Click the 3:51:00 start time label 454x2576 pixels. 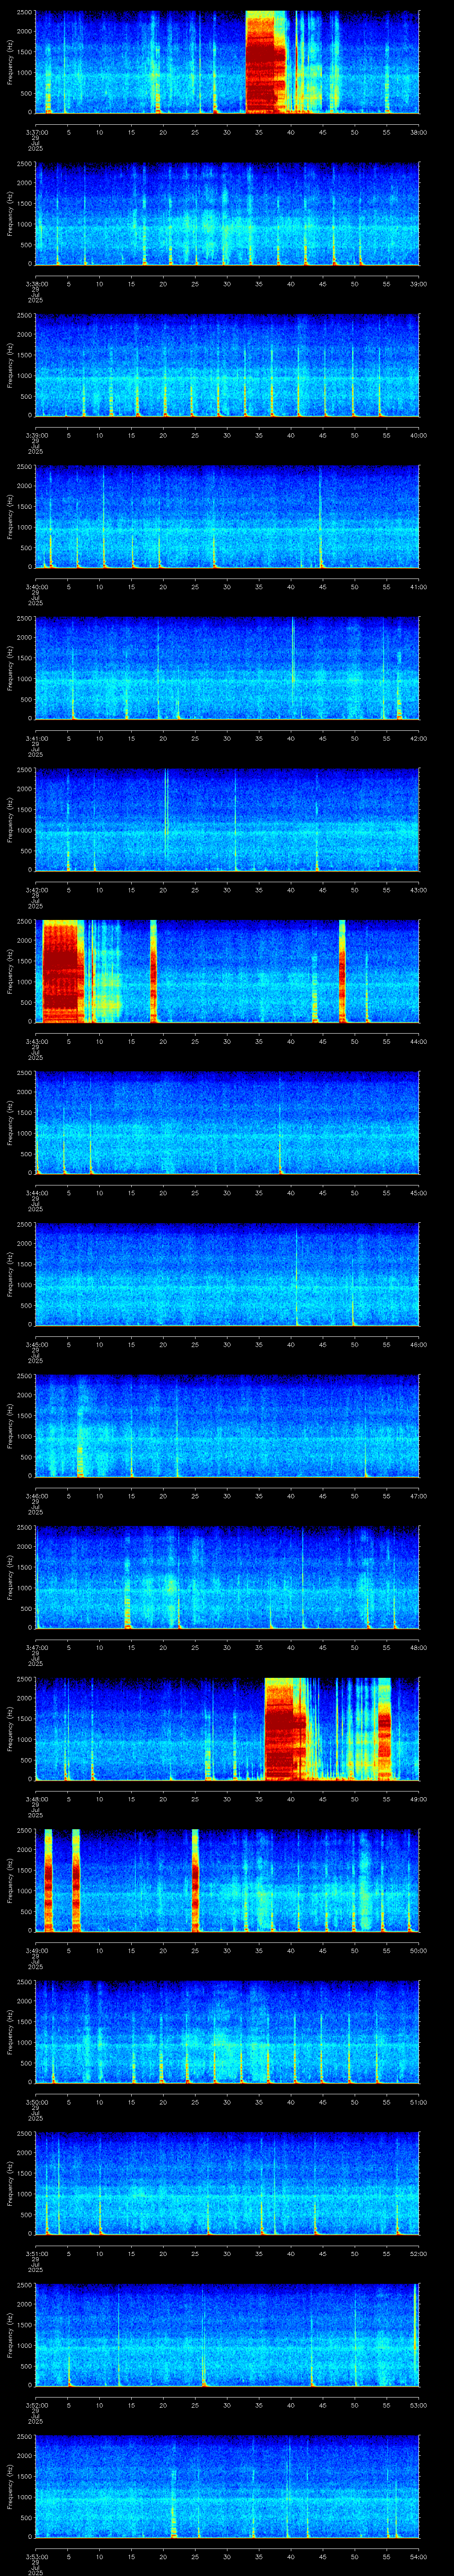pos(37,2254)
